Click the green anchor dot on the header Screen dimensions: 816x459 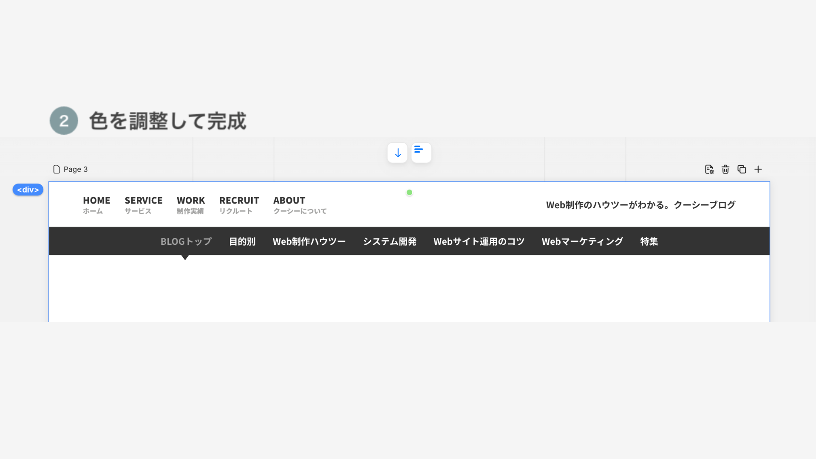tap(409, 192)
